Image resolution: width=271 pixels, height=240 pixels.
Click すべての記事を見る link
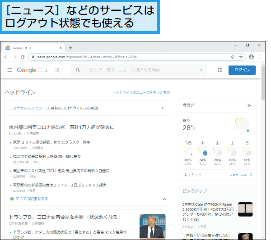(x=32, y=199)
